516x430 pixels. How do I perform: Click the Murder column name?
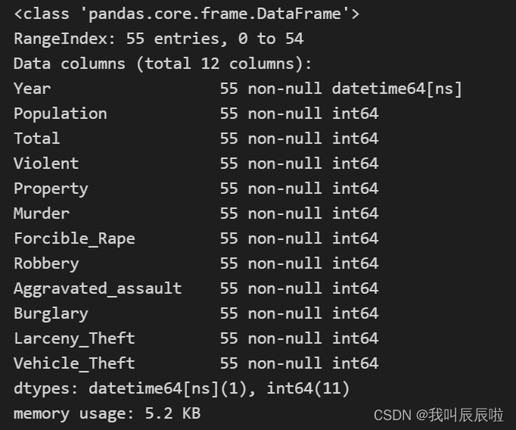(42, 213)
